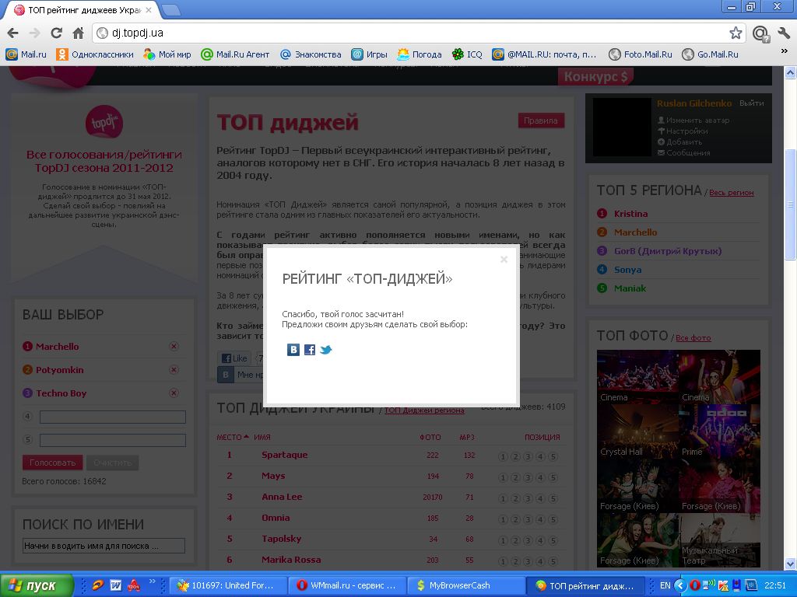
Task: Sort the table by МЕСТО column
Action: 232,437
